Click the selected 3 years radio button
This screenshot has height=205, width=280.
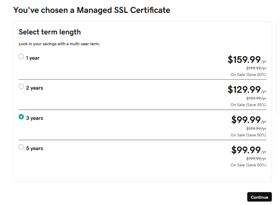[x=21, y=117]
